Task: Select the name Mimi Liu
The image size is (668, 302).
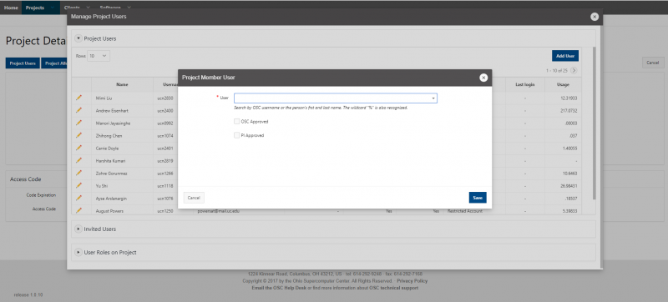Action: coord(104,98)
